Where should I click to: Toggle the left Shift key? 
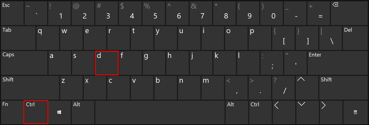[x=30, y=87]
